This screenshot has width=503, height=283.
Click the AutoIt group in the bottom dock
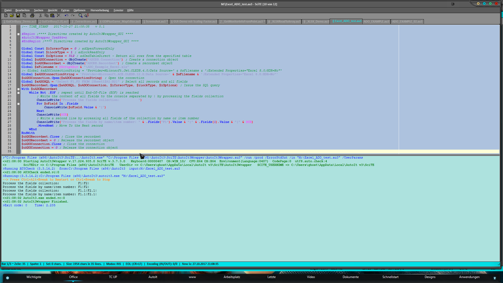pyautogui.click(x=153, y=277)
